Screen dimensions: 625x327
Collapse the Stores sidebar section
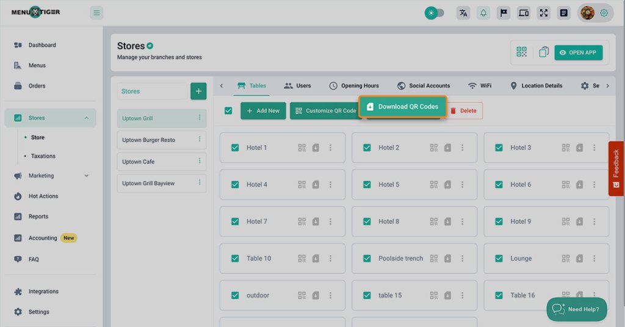click(x=86, y=118)
